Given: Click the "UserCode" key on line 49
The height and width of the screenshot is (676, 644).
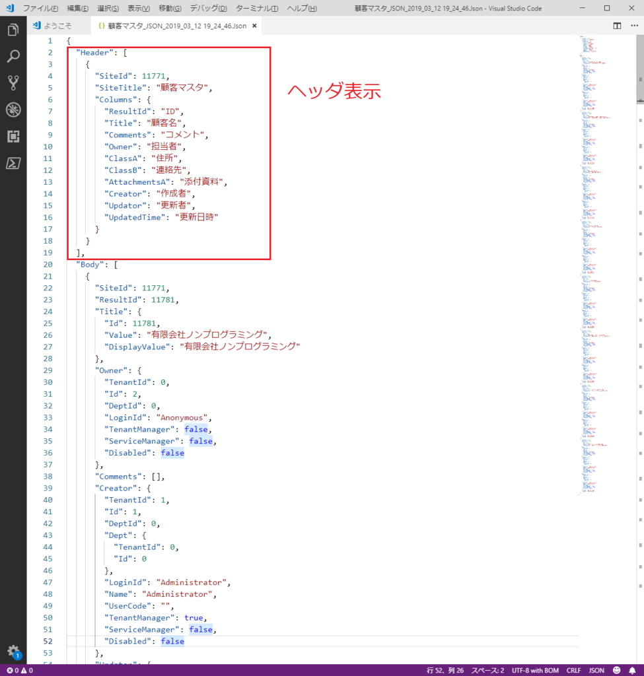Looking at the screenshot, I should point(127,606).
